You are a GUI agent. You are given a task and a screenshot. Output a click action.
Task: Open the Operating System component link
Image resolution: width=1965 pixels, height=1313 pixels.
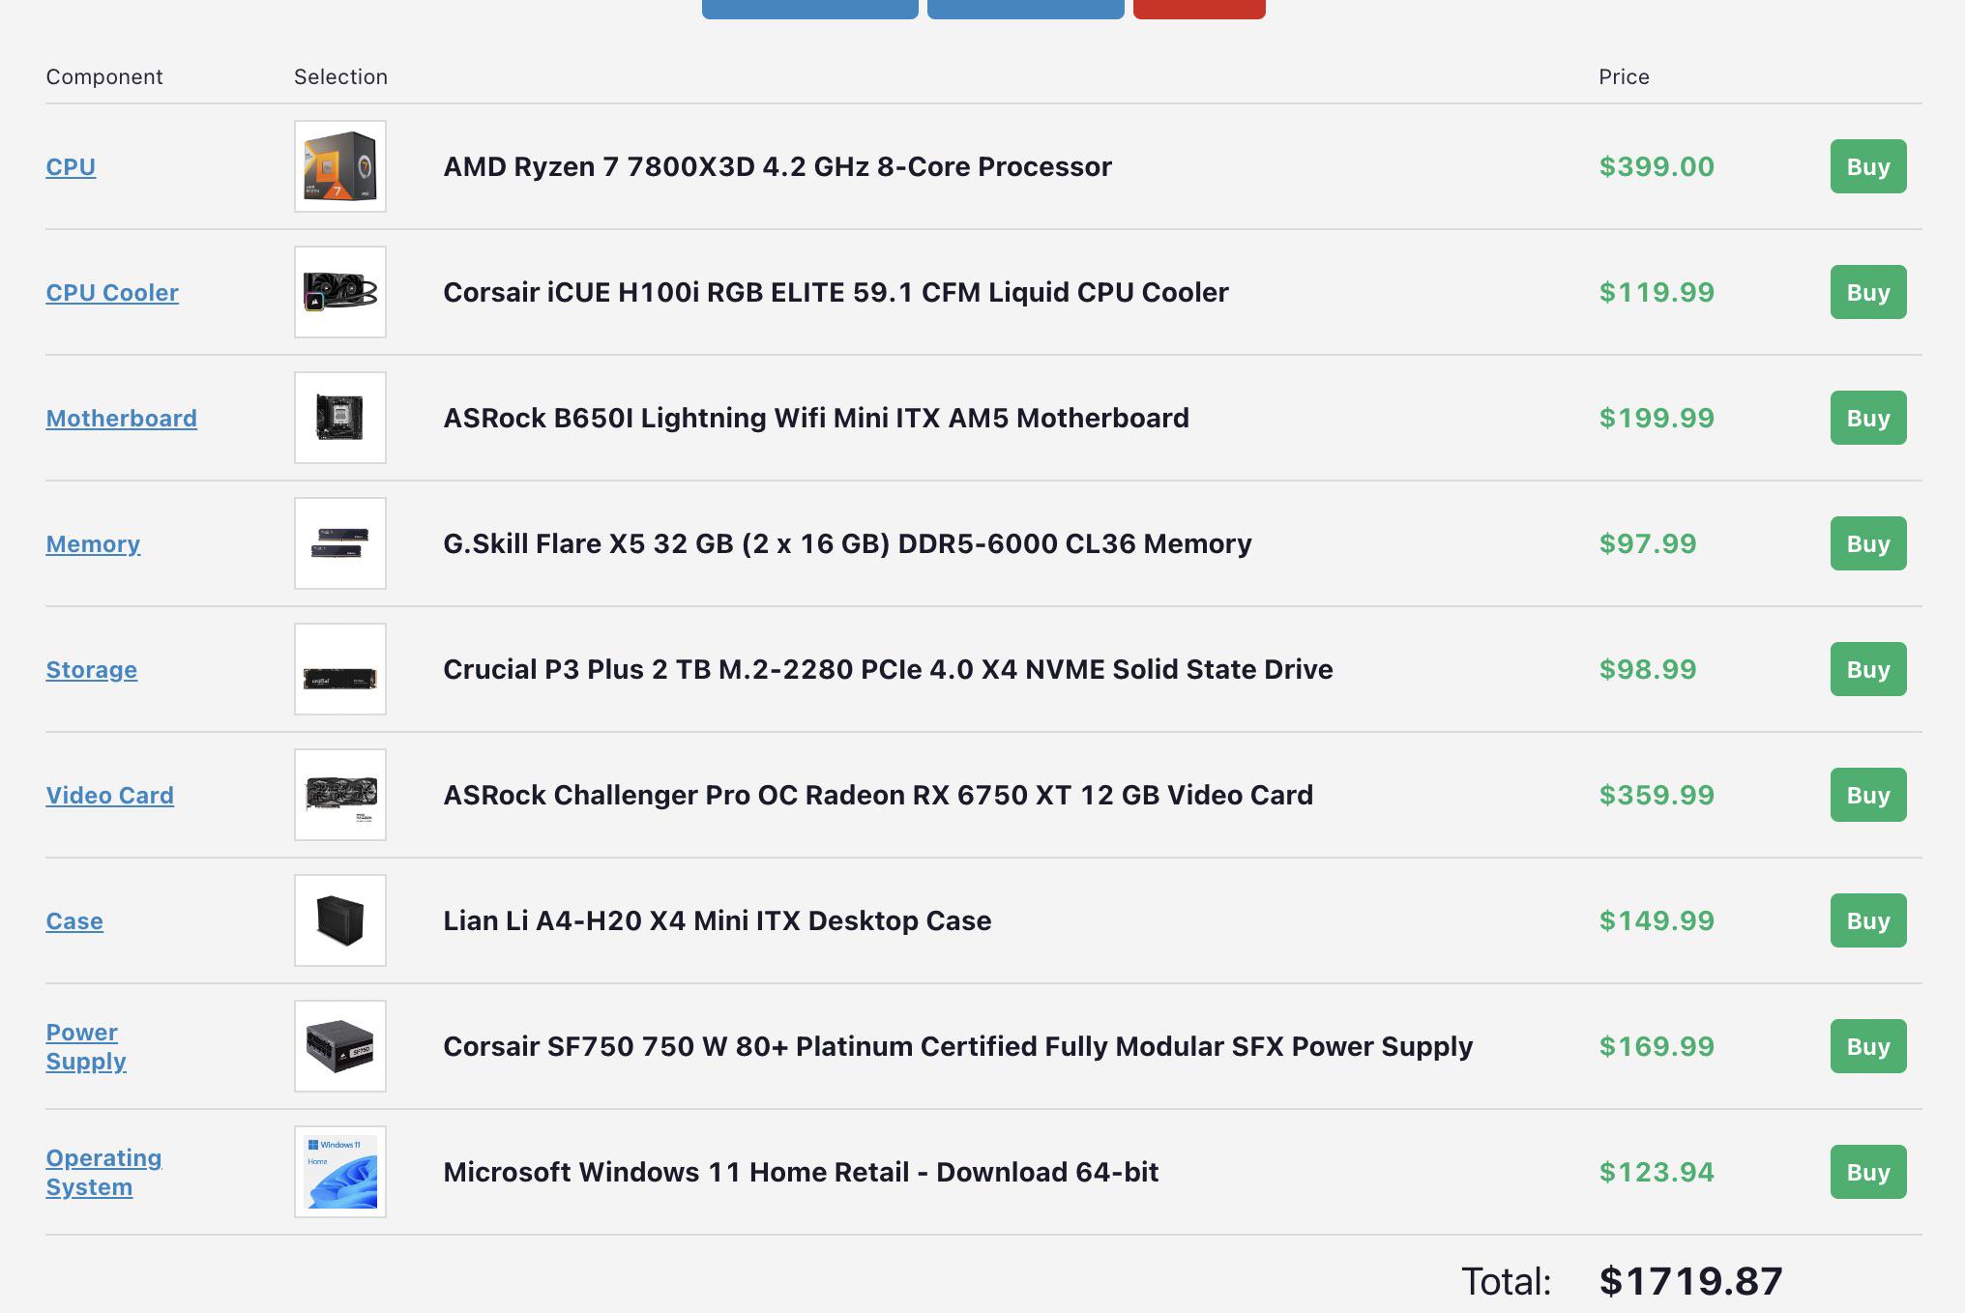103,1172
